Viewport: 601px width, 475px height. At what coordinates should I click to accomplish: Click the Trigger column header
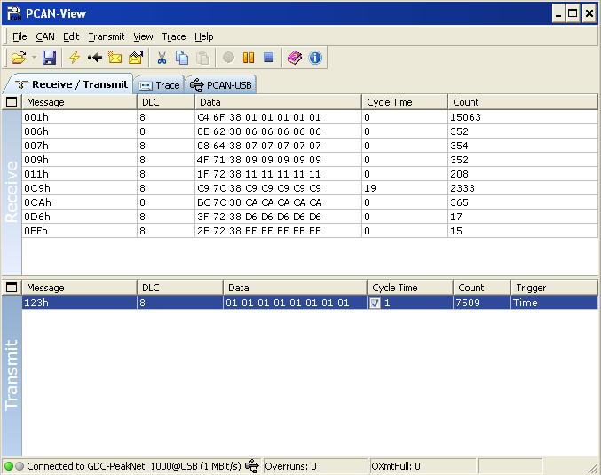click(x=553, y=288)
